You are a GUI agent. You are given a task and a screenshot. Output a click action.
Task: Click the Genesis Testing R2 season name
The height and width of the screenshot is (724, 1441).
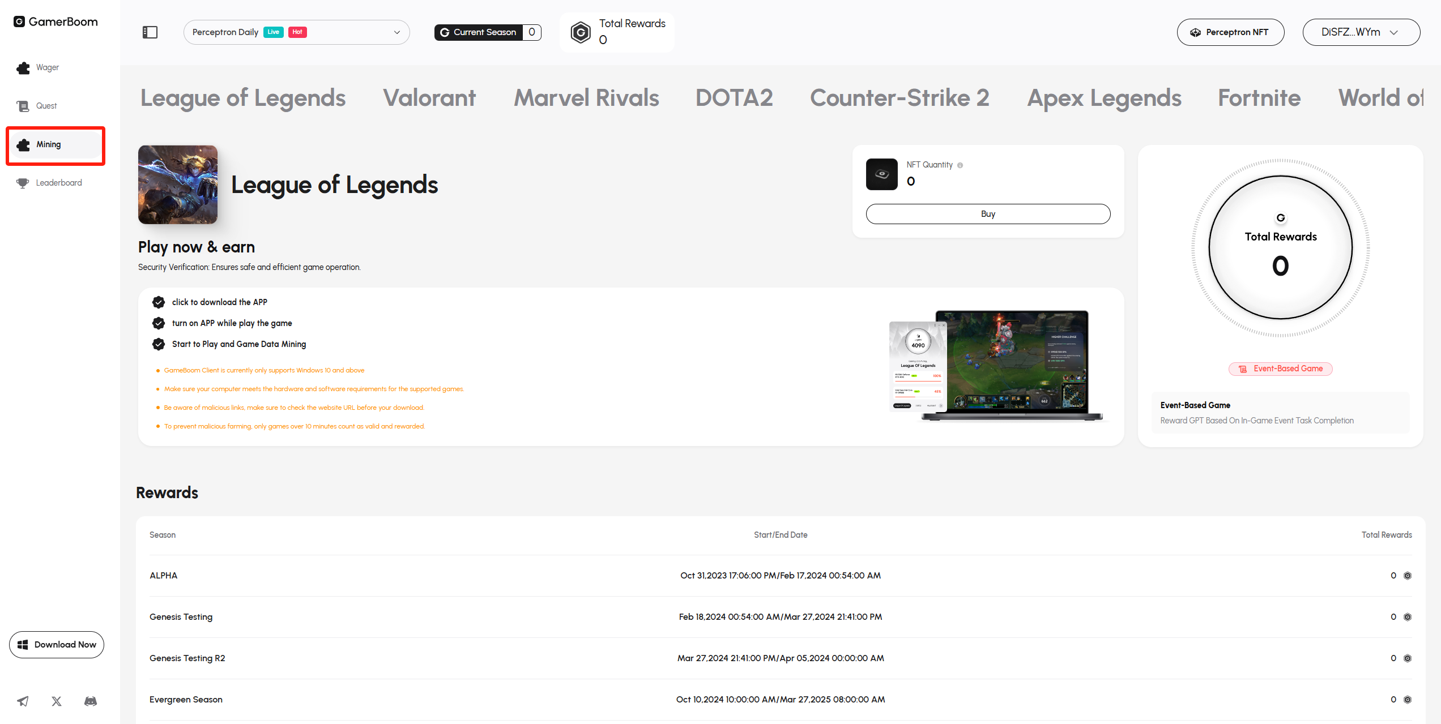tap(187, 658)
